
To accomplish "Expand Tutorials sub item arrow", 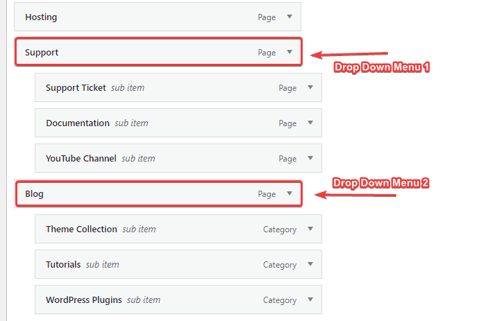I will point(310,264).
